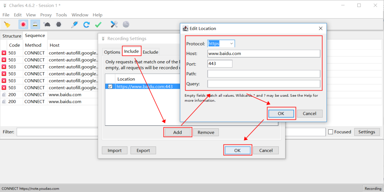Click the Remove button
The width and height of the screenshot is (384, 192).
click(206, 132)
